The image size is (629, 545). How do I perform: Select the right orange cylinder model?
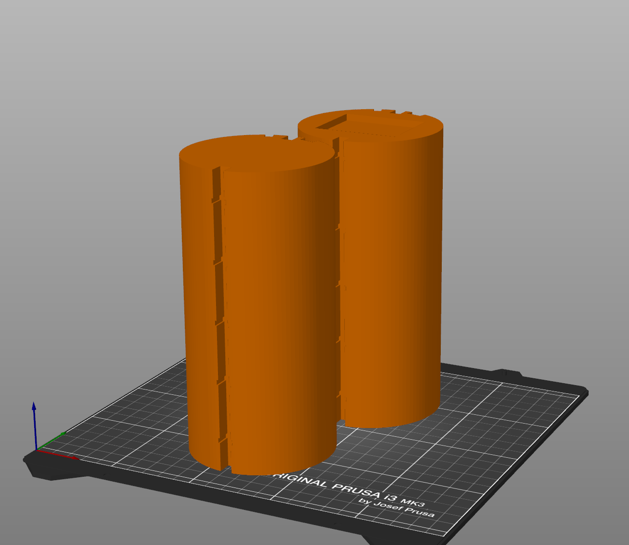(x=390, y=268)
